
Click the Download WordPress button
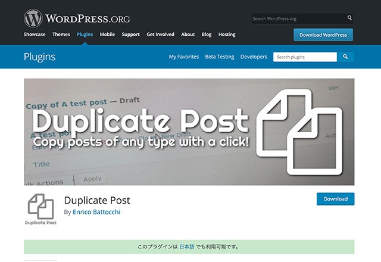(323, 35)
